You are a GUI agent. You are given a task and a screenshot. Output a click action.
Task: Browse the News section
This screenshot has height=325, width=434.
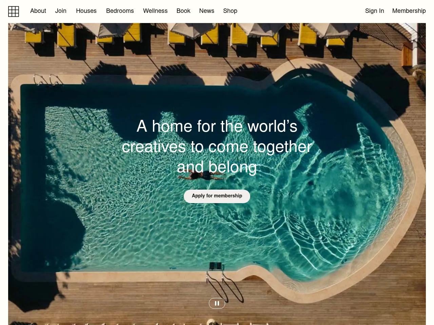pyautogui.click(x=206, y=11)
